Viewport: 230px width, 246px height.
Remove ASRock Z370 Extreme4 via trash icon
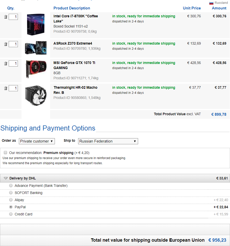[6, 44]
